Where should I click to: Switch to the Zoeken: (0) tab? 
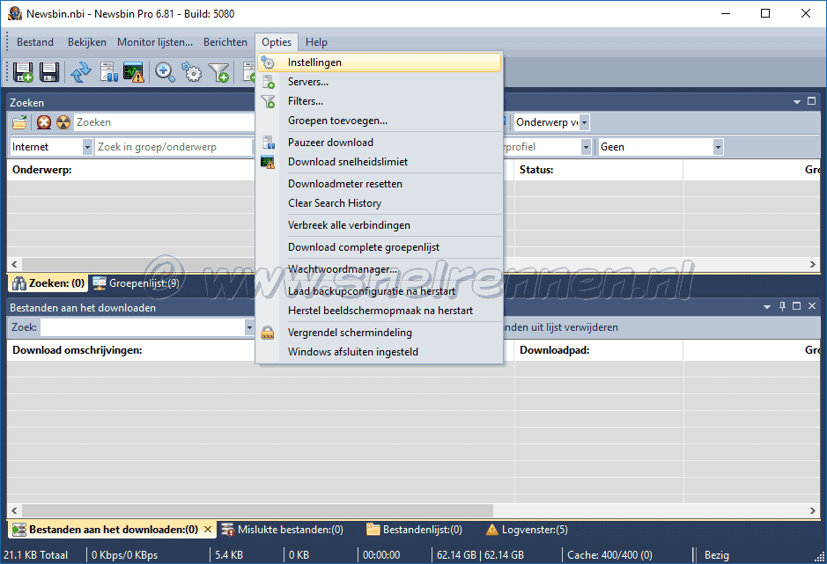pyautogui.click(x=48, y=283)
